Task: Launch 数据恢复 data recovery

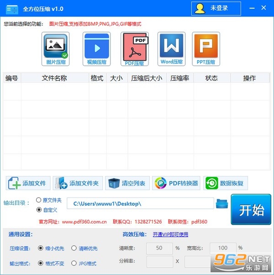Action: 226,183
